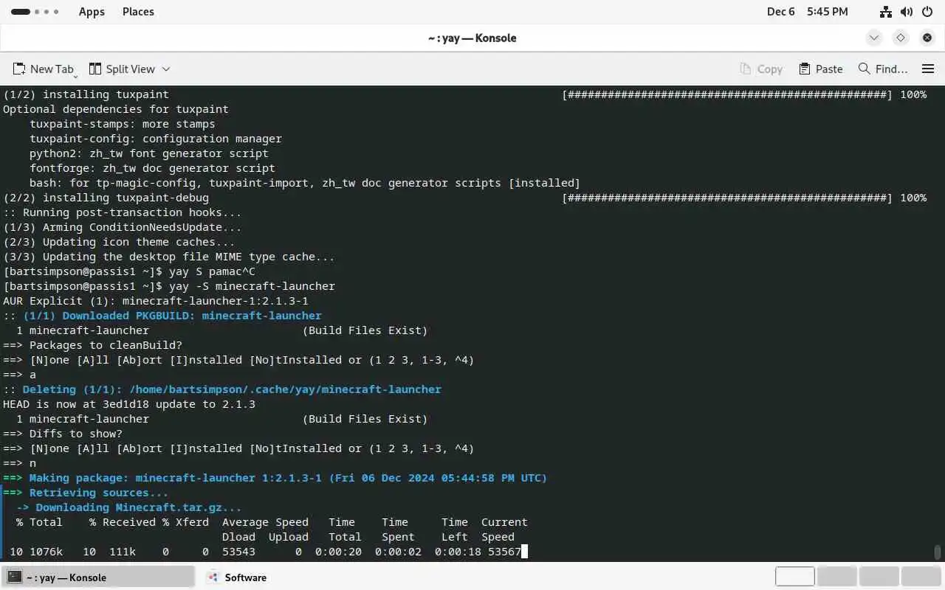Click the curl 'Current Speed' column header
The image size is (945, 590).
click(504, 530)
